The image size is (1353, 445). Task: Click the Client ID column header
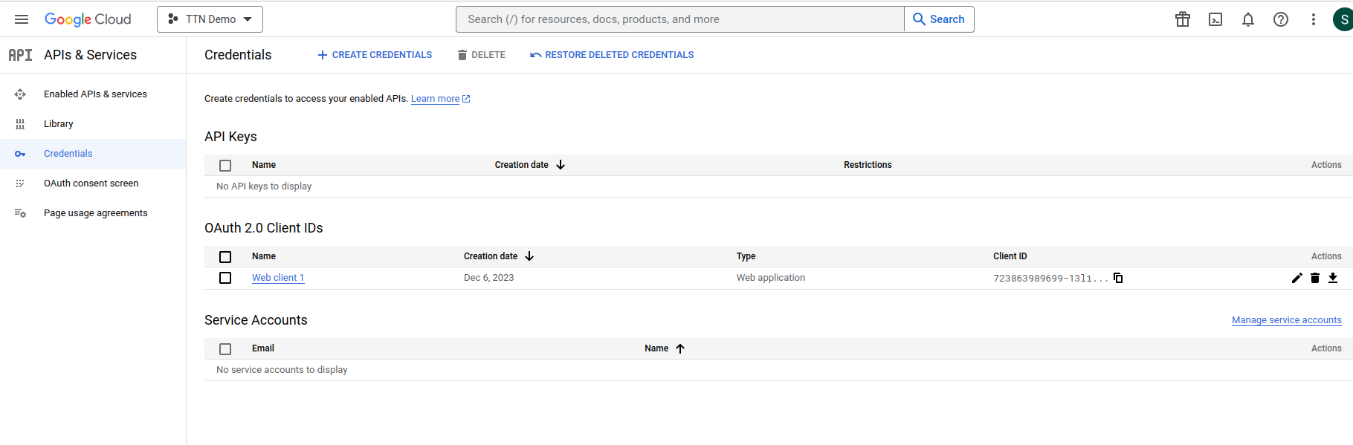[1010, 256]
